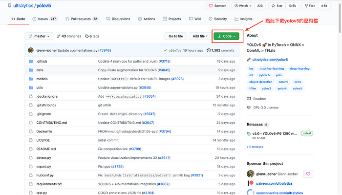The height and width of the screenshot is (195, 342).
Task: Open the utils folder icon
Action: [31, 87]
